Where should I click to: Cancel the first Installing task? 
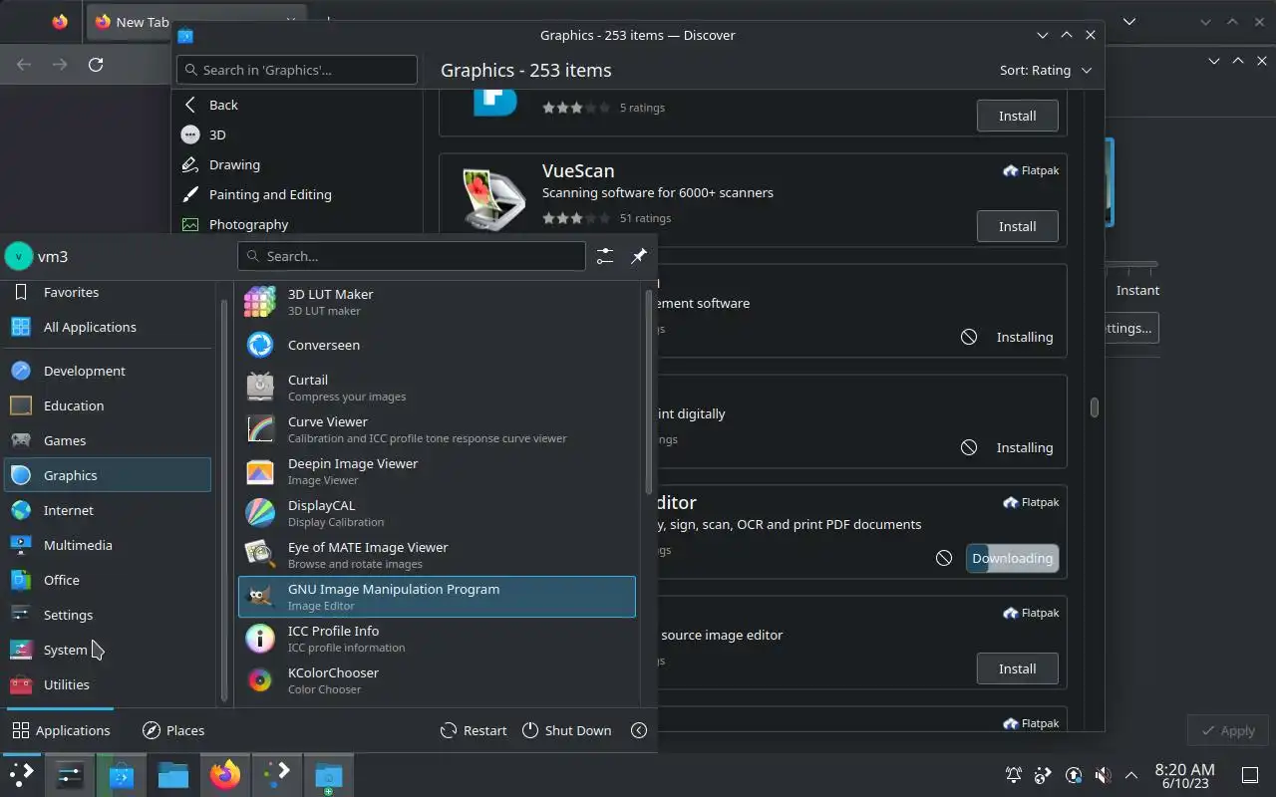click(969, 337)
